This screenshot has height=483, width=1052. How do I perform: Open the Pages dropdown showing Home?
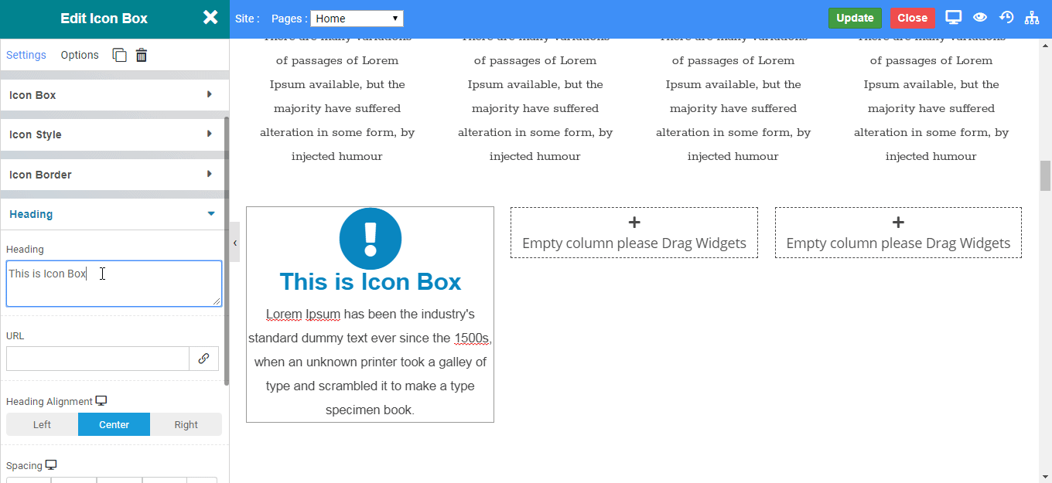point(357,19)
